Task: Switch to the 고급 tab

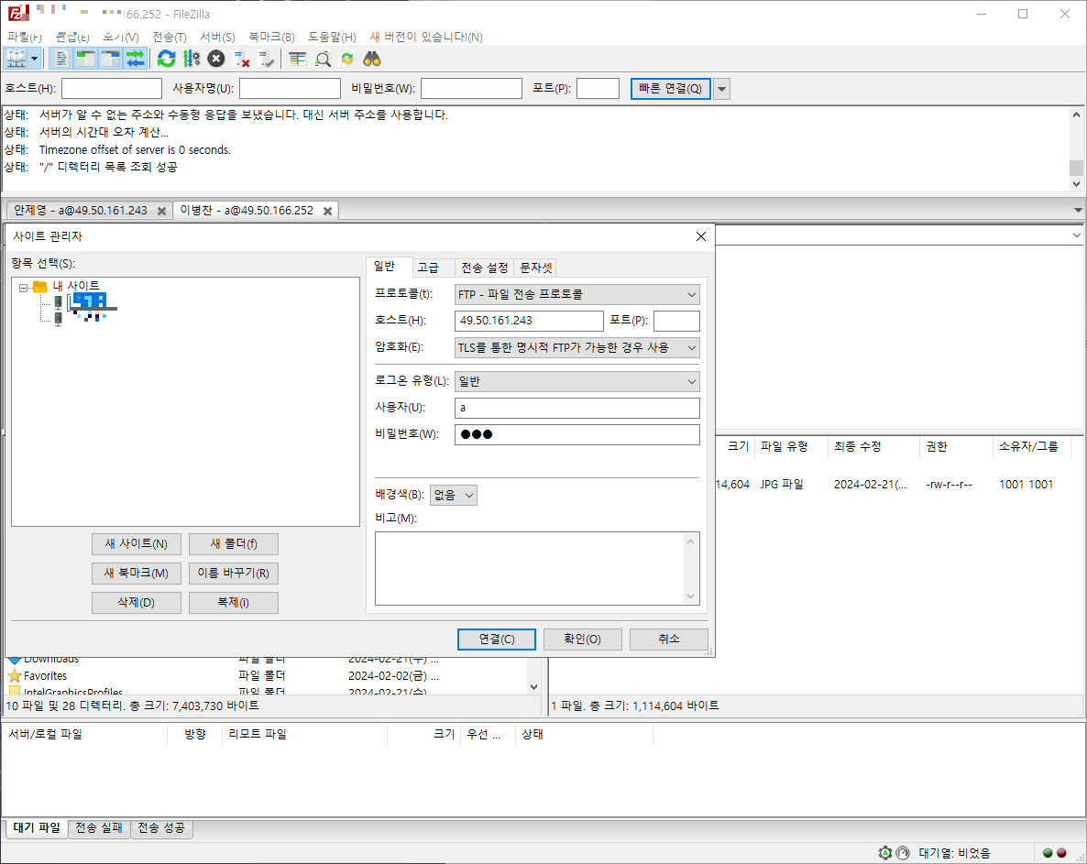Action: pyautogui.click(x=428, y=268)
